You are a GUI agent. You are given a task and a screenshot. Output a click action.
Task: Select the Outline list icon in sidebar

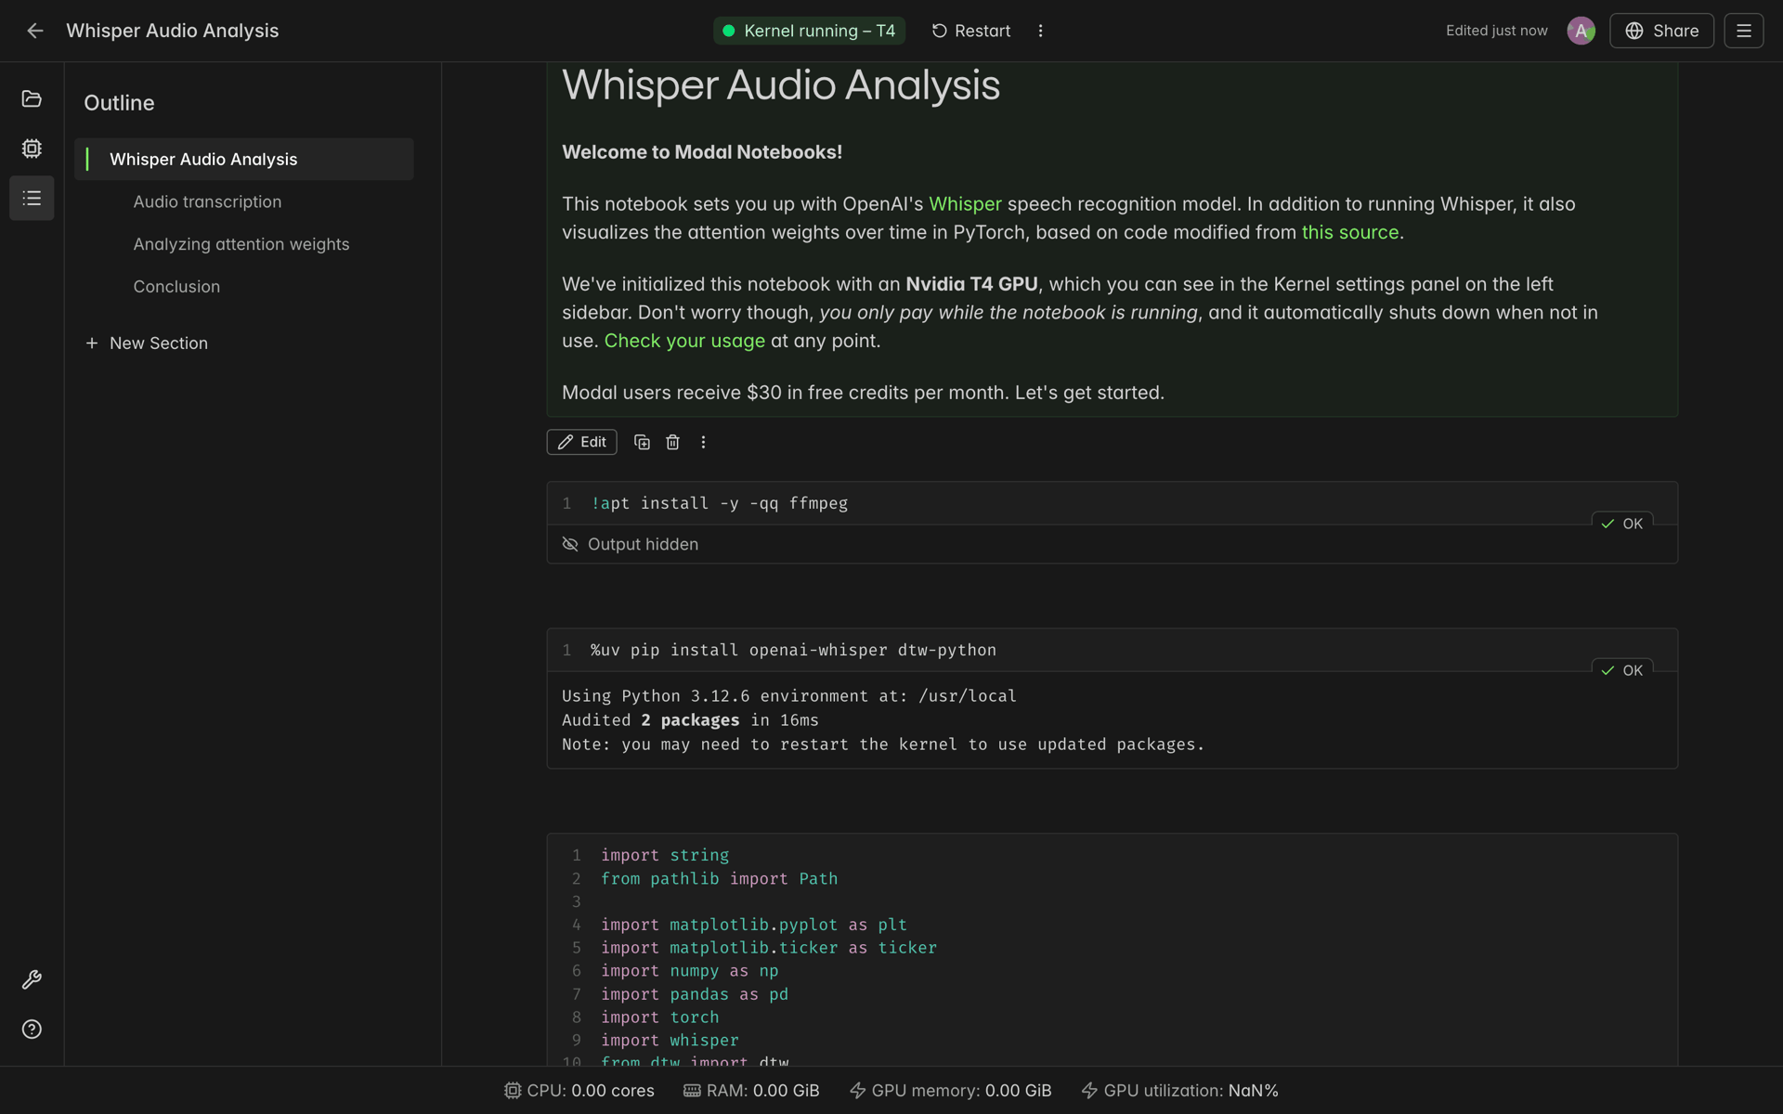tap(32, 198)
